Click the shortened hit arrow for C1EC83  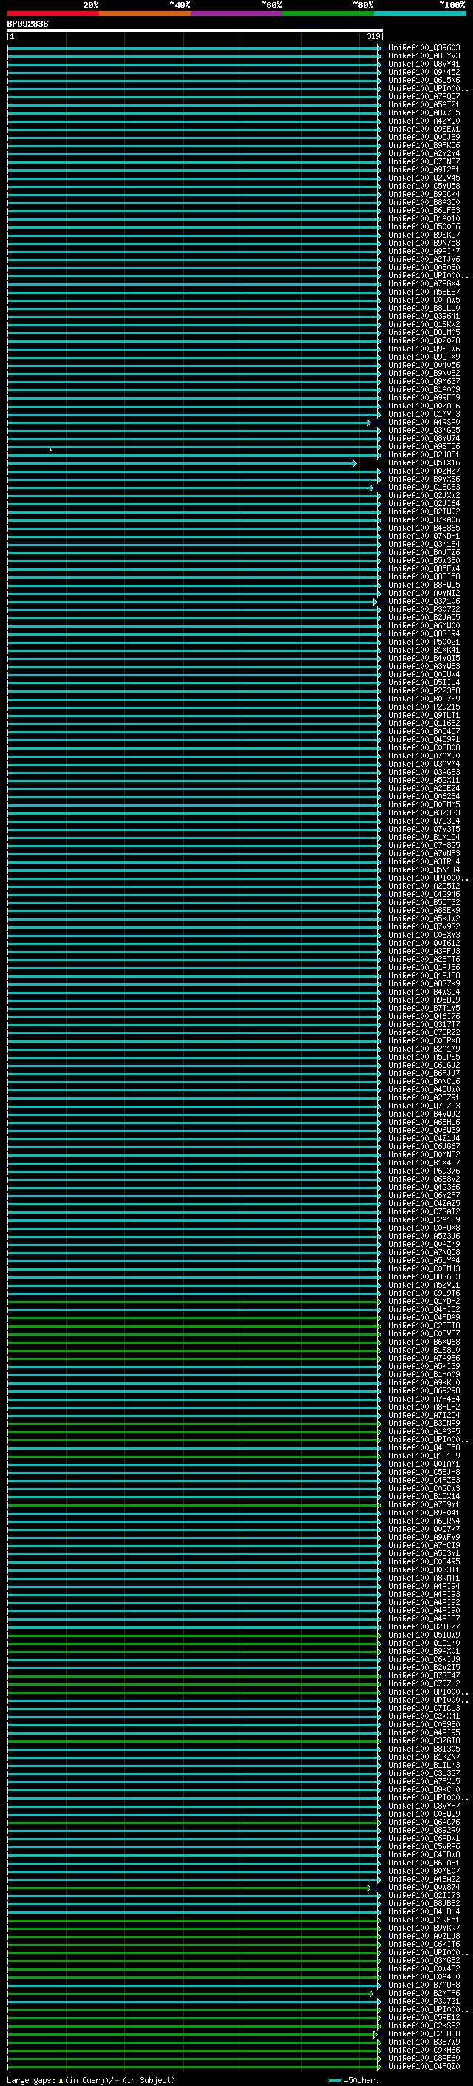tap(372, 488)
